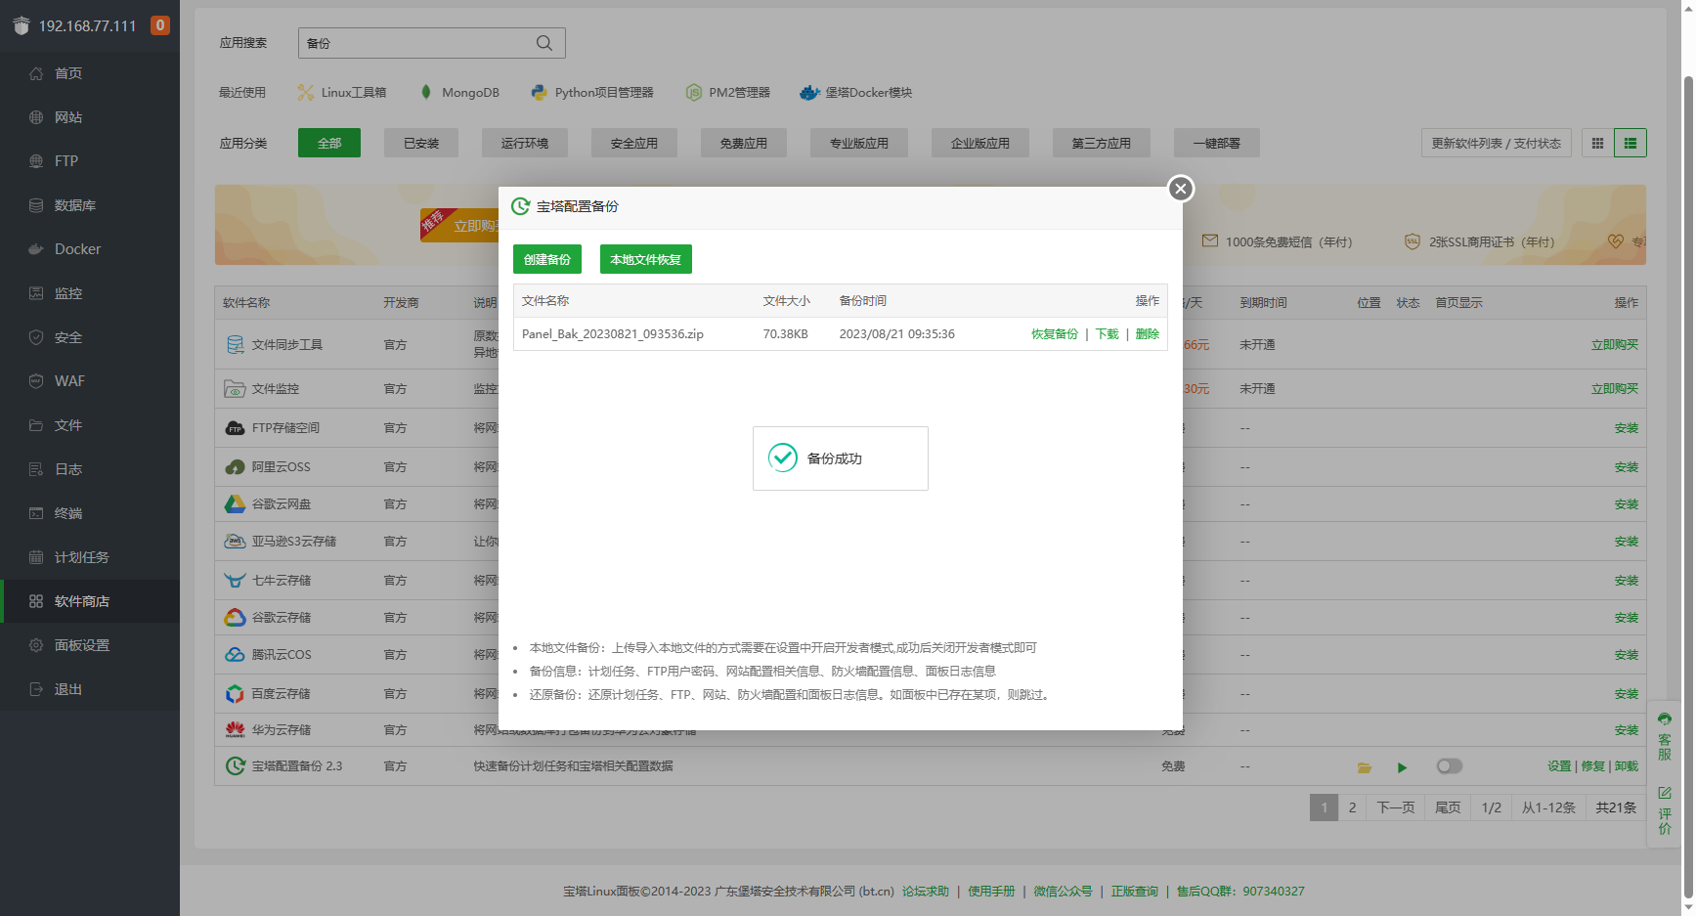Open Python项目管理器 recent app

[591, 93]
